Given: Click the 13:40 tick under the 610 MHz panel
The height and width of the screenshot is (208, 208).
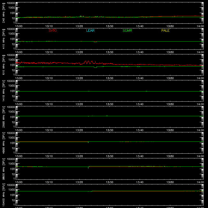Looking at the screenshot, I should tap(140, 78).
